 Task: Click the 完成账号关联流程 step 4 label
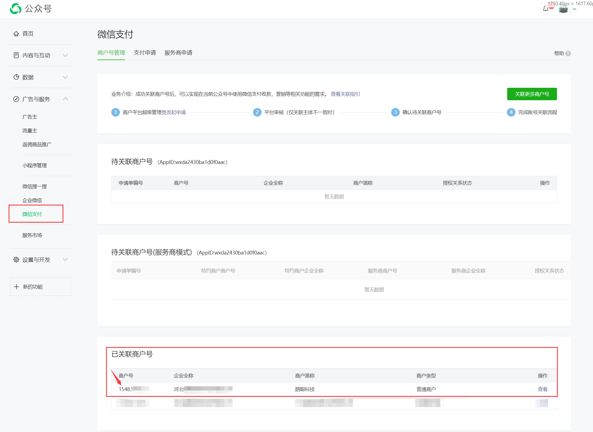pyautogui.click(x=537, y=112)
